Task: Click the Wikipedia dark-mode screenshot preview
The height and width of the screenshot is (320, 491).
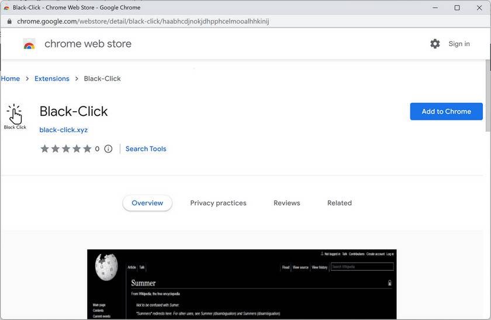Action: pos(242,284)
